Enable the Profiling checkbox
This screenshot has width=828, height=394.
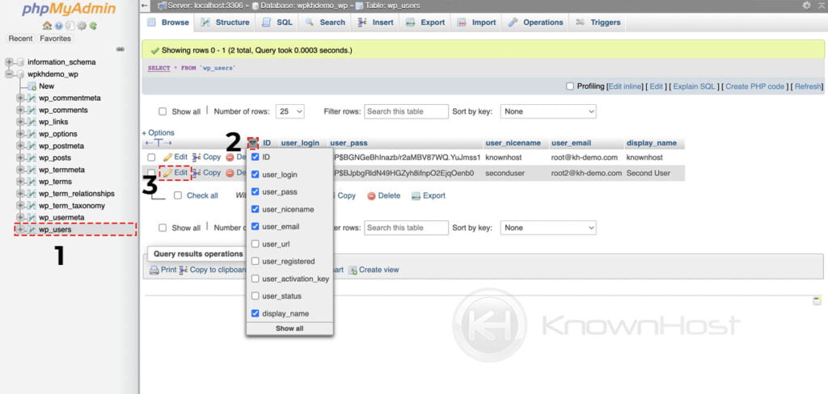pos(570,86)
